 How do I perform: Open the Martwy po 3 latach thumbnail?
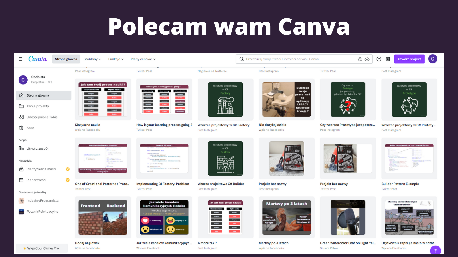(287, 218)
